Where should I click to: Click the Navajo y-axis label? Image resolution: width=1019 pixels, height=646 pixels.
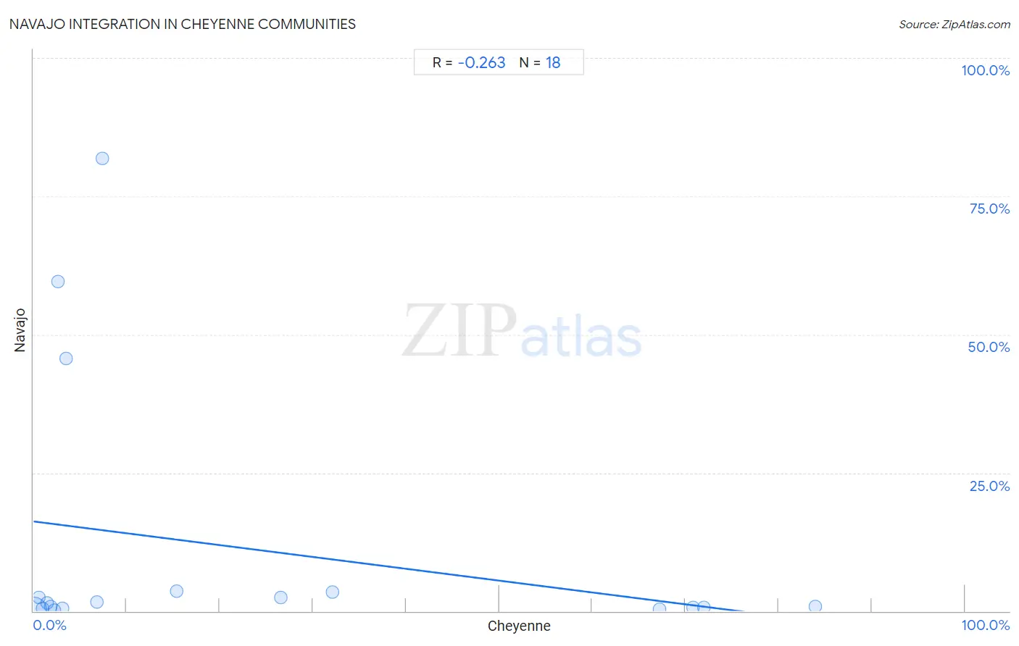point(20,330)
